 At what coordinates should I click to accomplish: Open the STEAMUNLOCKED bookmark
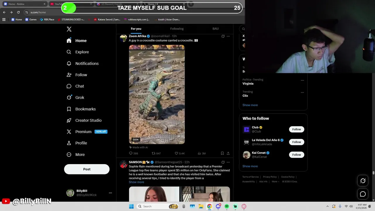click(71, 20)
